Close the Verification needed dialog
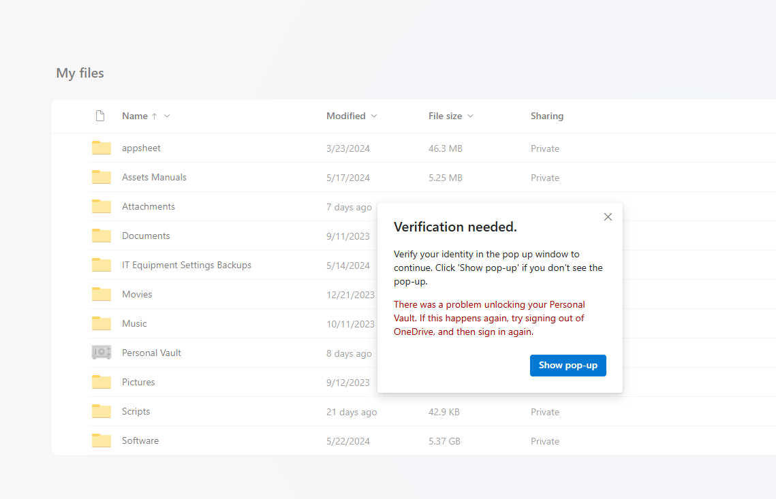This screenshot has width=776, height=499. tap(608, 216)
